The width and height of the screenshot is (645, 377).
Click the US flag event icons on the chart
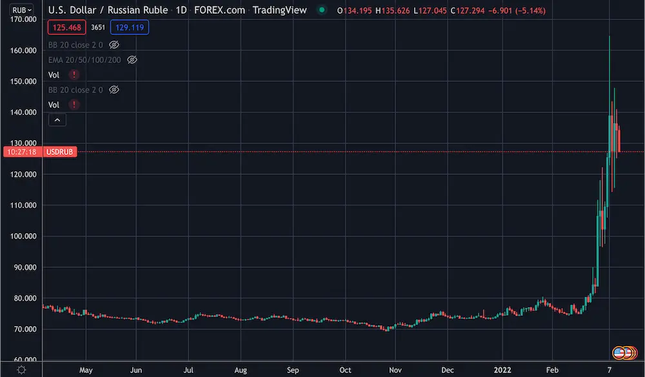(x=624, y=352)
